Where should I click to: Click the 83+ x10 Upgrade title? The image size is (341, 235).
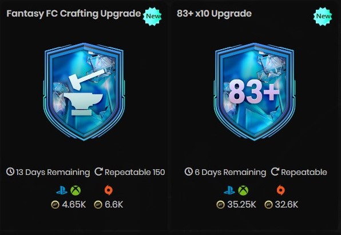(214, 14)
